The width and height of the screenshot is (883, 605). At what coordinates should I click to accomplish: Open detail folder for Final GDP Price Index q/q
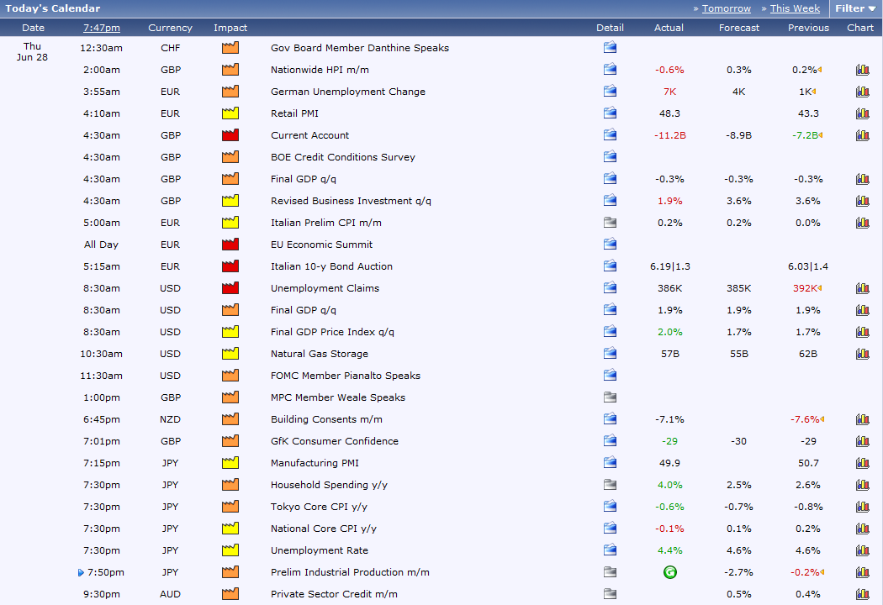click(x=610, y=331)
